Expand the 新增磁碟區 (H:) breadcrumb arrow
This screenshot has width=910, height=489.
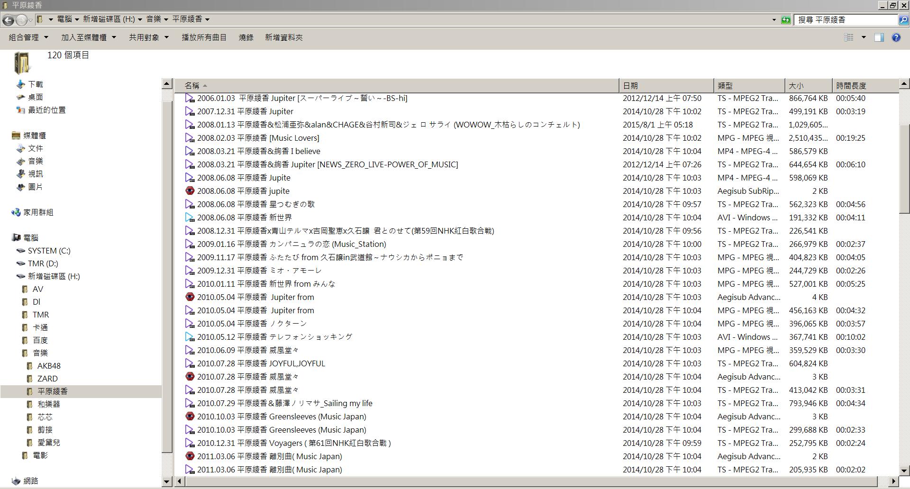(140, 19)
